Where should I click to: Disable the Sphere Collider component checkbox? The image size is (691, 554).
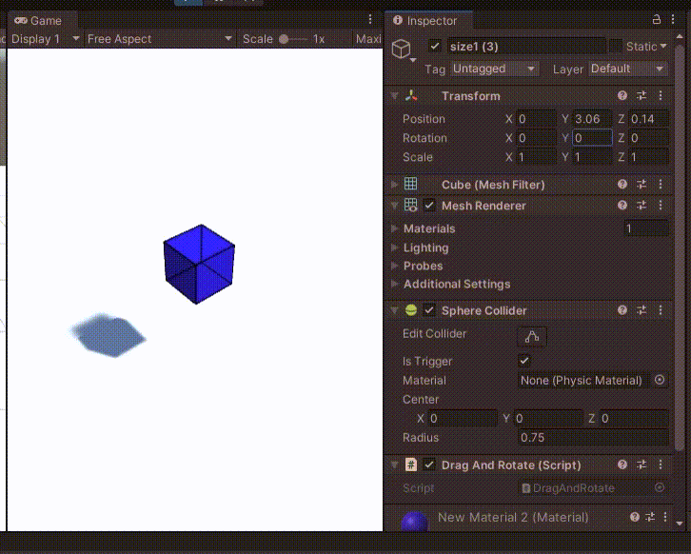429,310
